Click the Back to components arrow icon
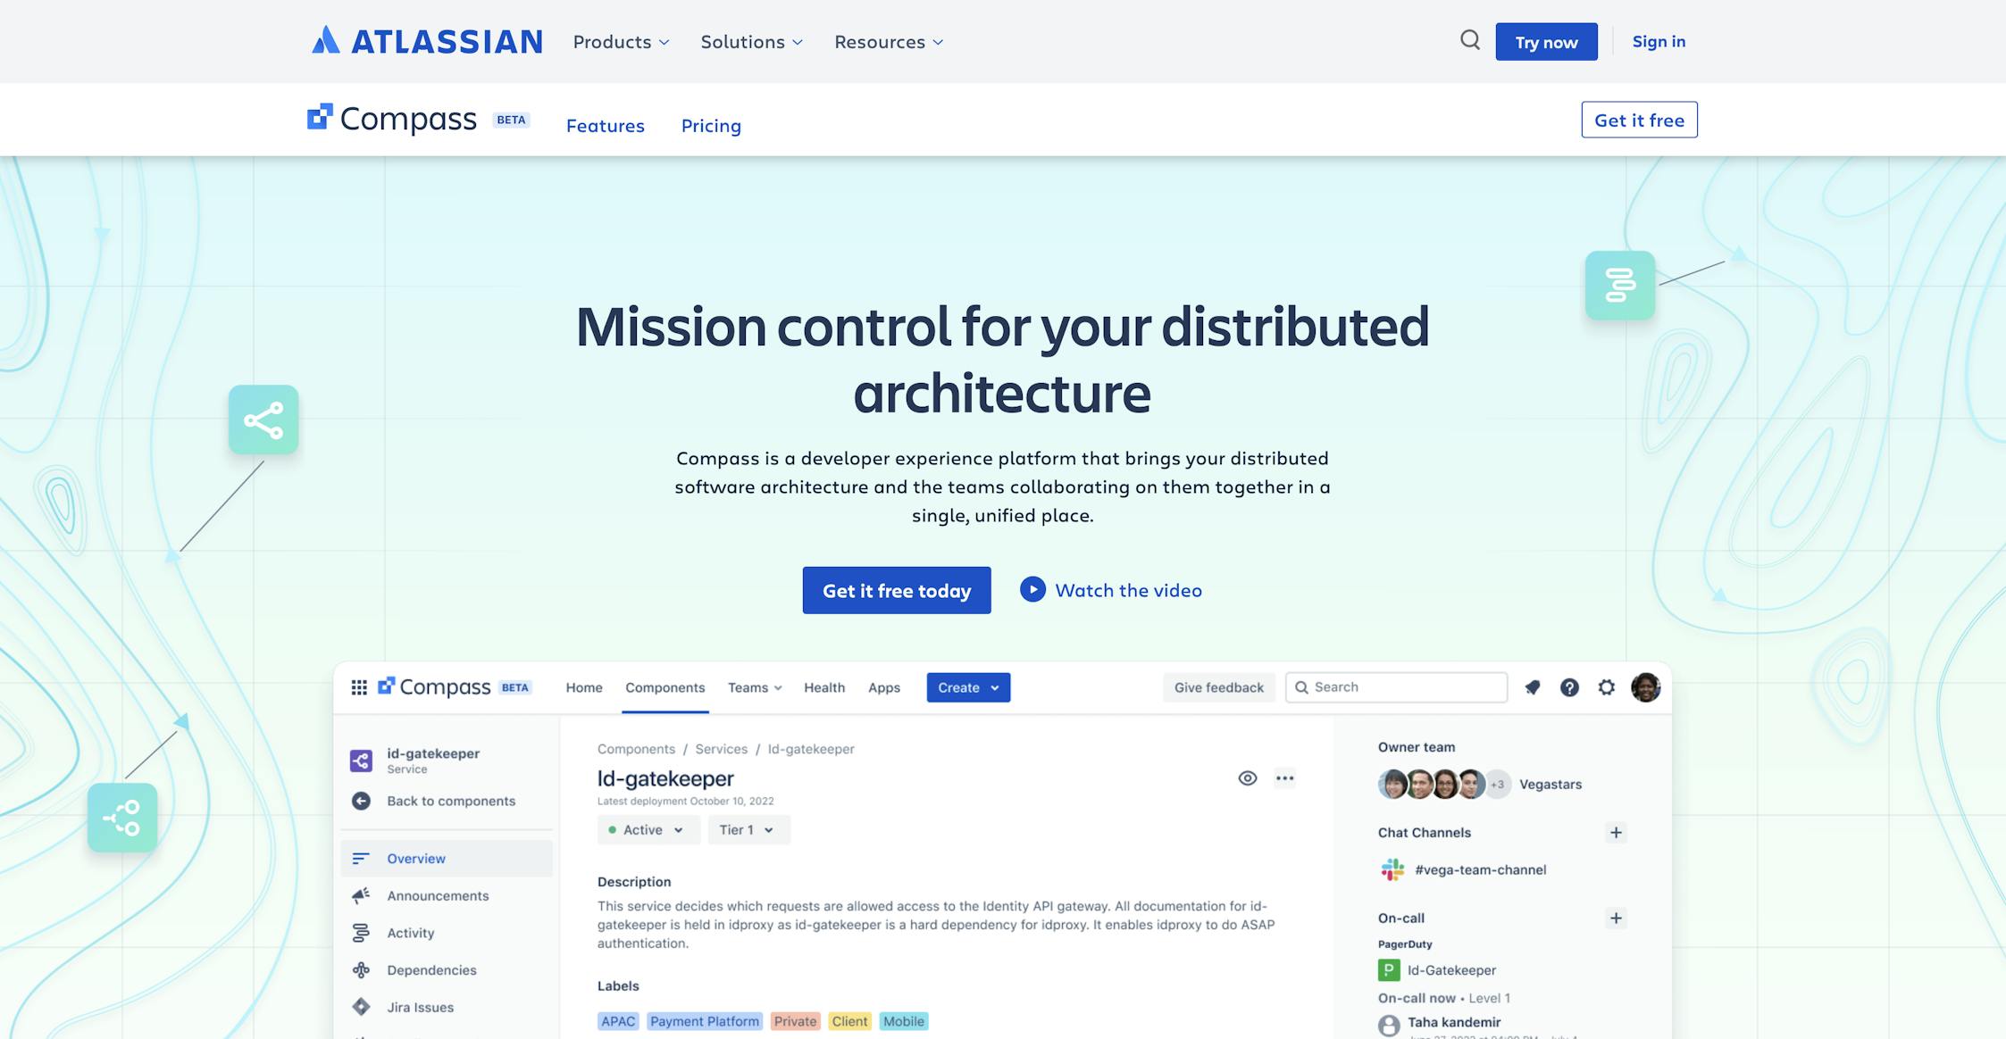 click(x=361, y=801)
